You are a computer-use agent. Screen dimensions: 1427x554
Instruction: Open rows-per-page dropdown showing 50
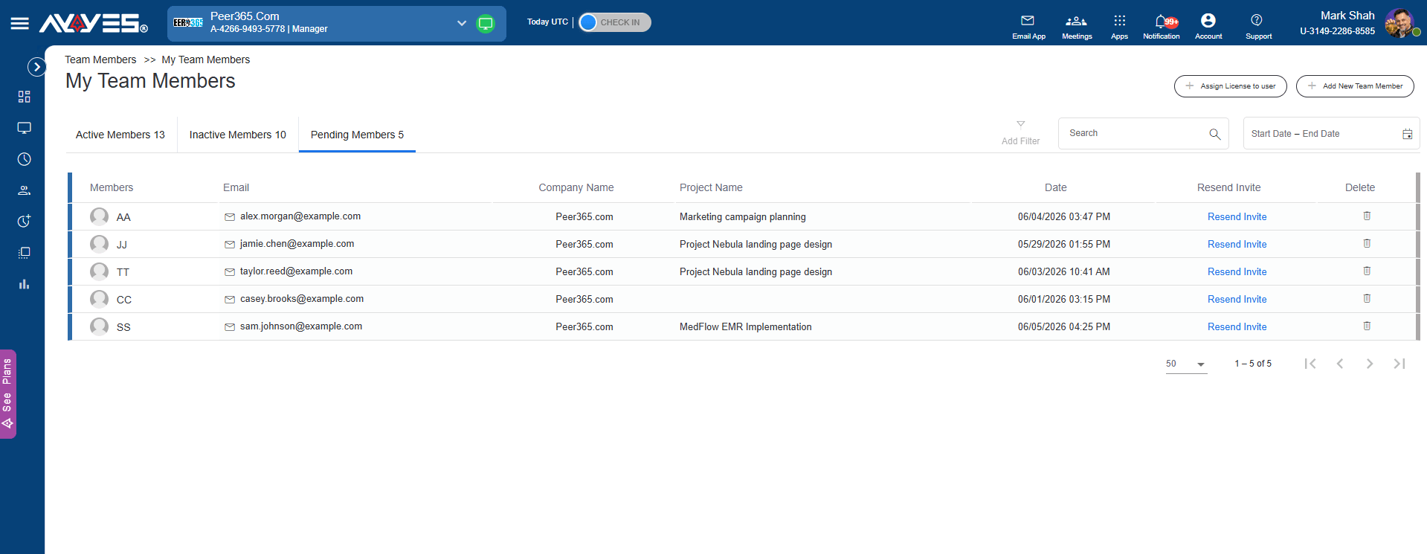tap(1186, 364)
